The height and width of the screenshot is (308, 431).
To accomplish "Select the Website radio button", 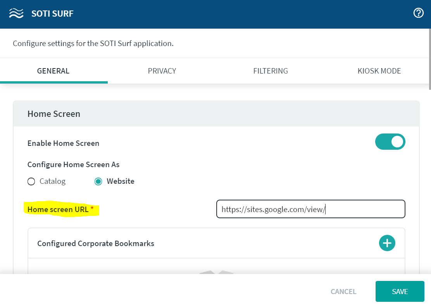I will [98, 181].
